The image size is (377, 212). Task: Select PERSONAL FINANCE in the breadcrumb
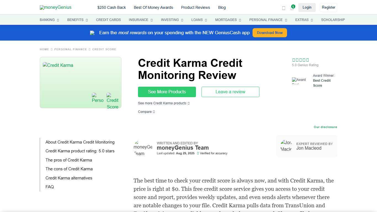71,49
